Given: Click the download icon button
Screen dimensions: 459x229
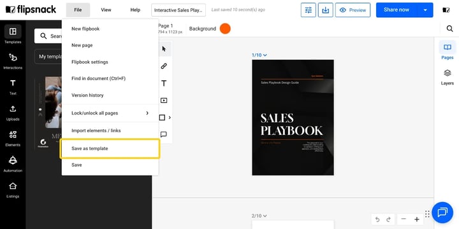Looking at the screenshot, I should [x=326, y=10].
